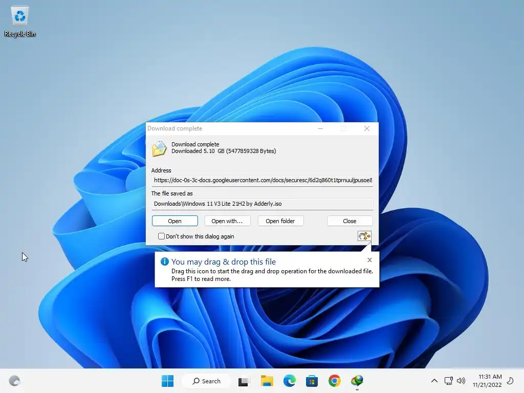
Task: Open Task View from the taskbar
Action: 244,381
